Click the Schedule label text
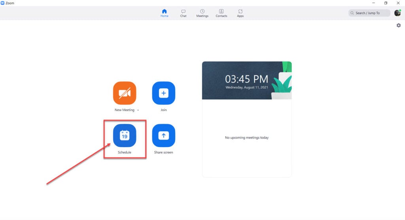405x220 pixels. pyautogui.click(x=125, y=152)
